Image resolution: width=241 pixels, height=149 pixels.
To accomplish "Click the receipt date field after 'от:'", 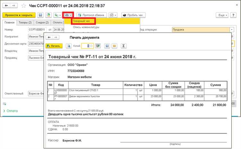I will tap(58, 29).
